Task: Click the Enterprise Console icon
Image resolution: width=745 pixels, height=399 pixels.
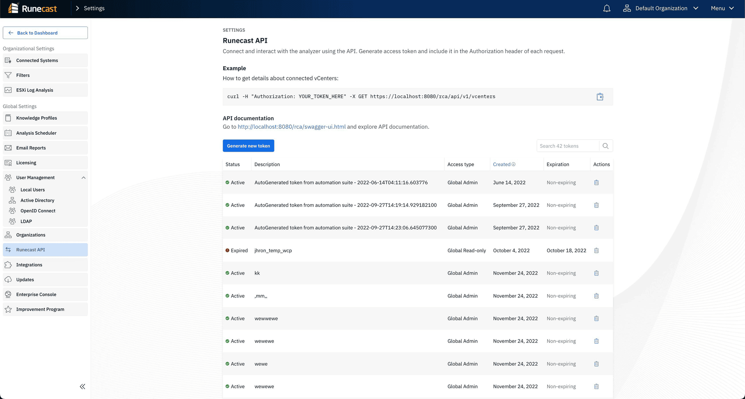Action: 8,295
